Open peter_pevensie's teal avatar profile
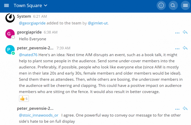The height and width of the screenshot is (125, 191). (10, 50)
